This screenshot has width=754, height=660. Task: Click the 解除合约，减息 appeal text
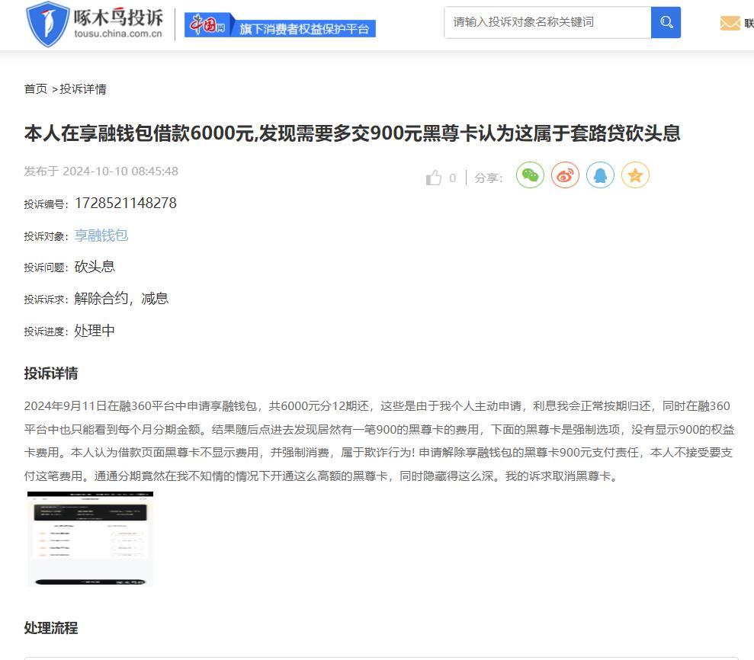[121, 299]
